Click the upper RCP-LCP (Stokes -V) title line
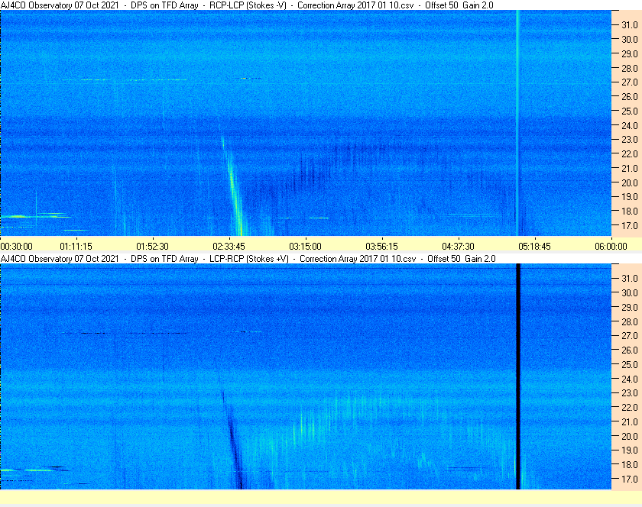 click(247, 5)
